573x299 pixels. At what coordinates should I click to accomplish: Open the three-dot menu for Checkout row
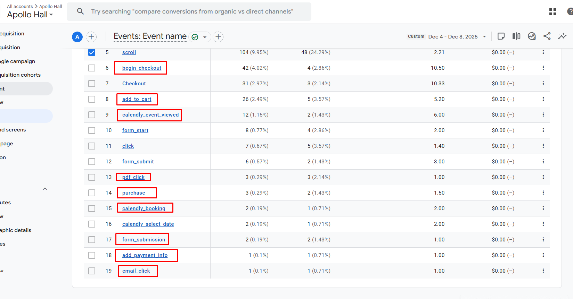tap(543, 84)
